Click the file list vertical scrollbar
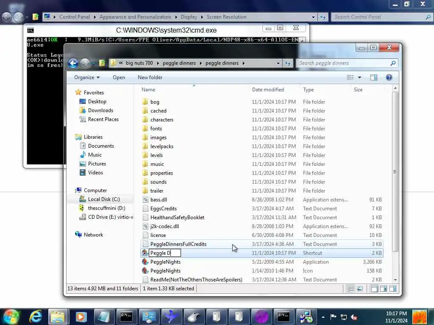The image size is (434, 325). click(395, 172)
